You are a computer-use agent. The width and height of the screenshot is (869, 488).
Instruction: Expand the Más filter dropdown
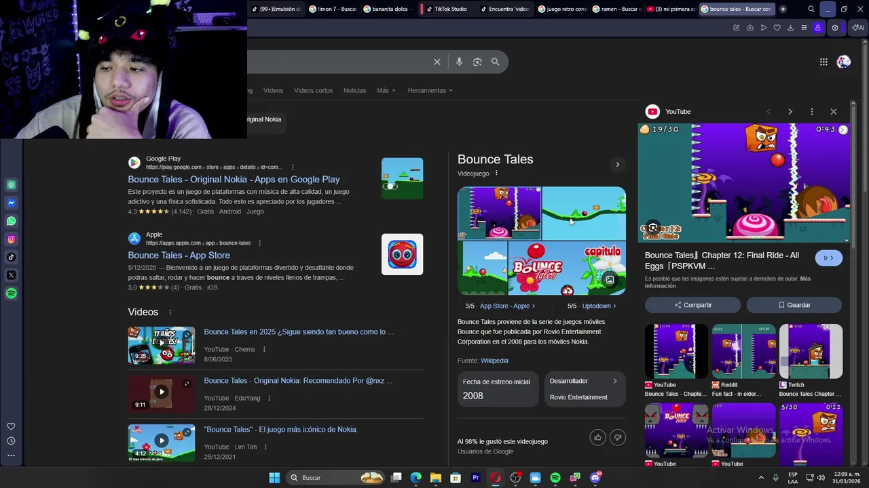coord(386,90)
